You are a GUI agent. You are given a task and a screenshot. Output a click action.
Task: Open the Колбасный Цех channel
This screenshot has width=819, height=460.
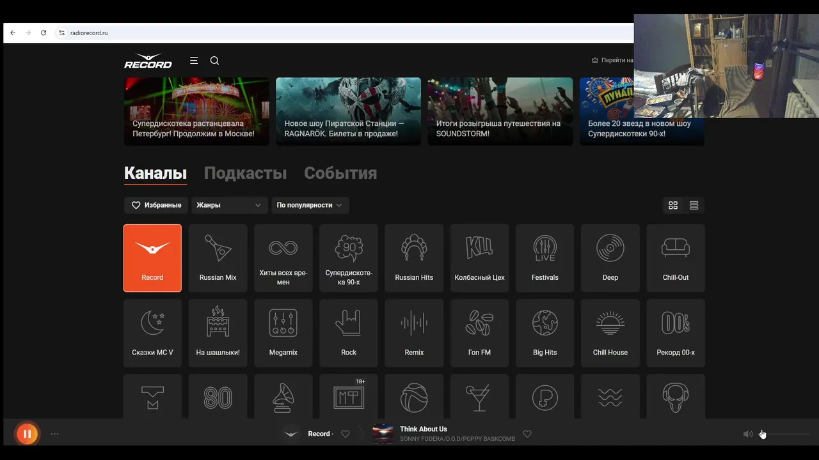(x=479, y=258)
